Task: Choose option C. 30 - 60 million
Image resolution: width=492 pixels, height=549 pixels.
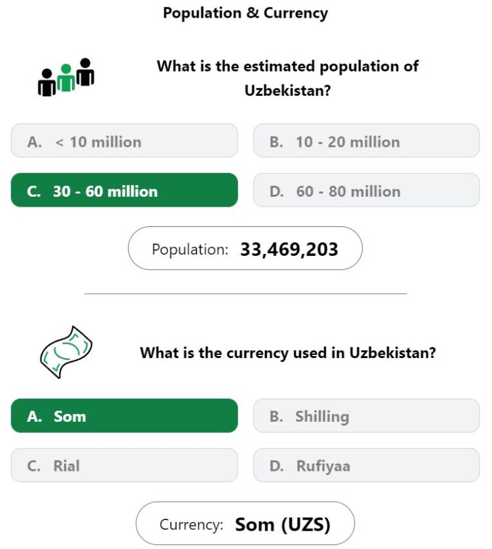Action: tap(125, 190)
